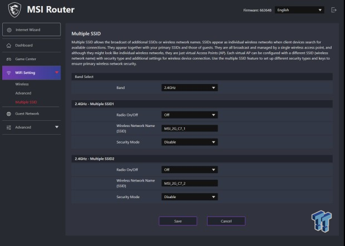Open Radio On/Off dropdown for SSID2
Image resolution: width=345 pixels, height=246 pixels.
190,170
